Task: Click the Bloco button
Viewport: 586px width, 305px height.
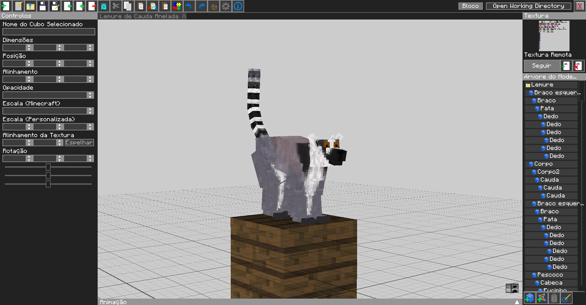Action: (470, 6)
